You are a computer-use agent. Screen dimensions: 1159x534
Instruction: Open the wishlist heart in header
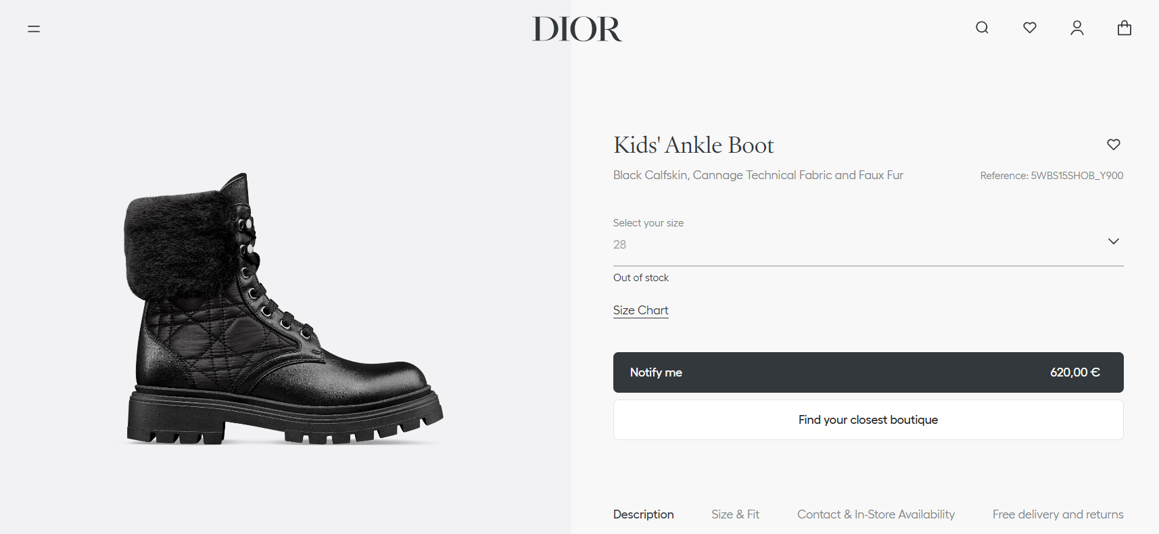(x=1030, y=28)
